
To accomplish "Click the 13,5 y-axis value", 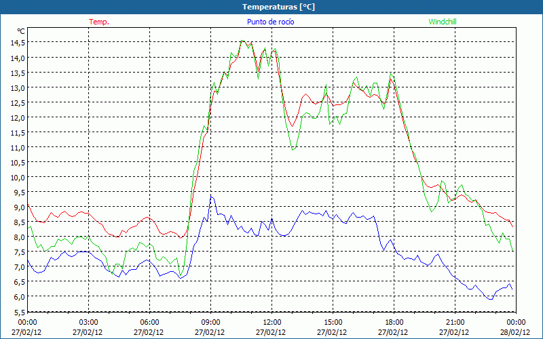I will pyautogui.click(x=18, y=73).
